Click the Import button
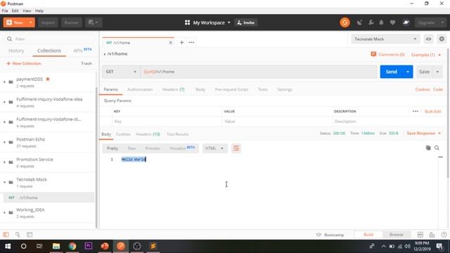Viewport: 450px width, 253px height. (48, 22)
